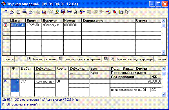
Task: Click the Ввести операцию вручную button
Action: pyautogui.click(x=132, y=59)
